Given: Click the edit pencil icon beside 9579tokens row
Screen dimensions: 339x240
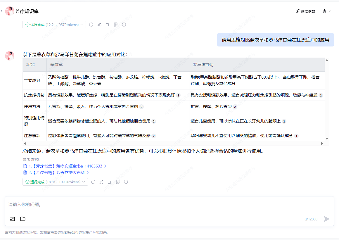Looking at the screenshot, I should [99, 25].
